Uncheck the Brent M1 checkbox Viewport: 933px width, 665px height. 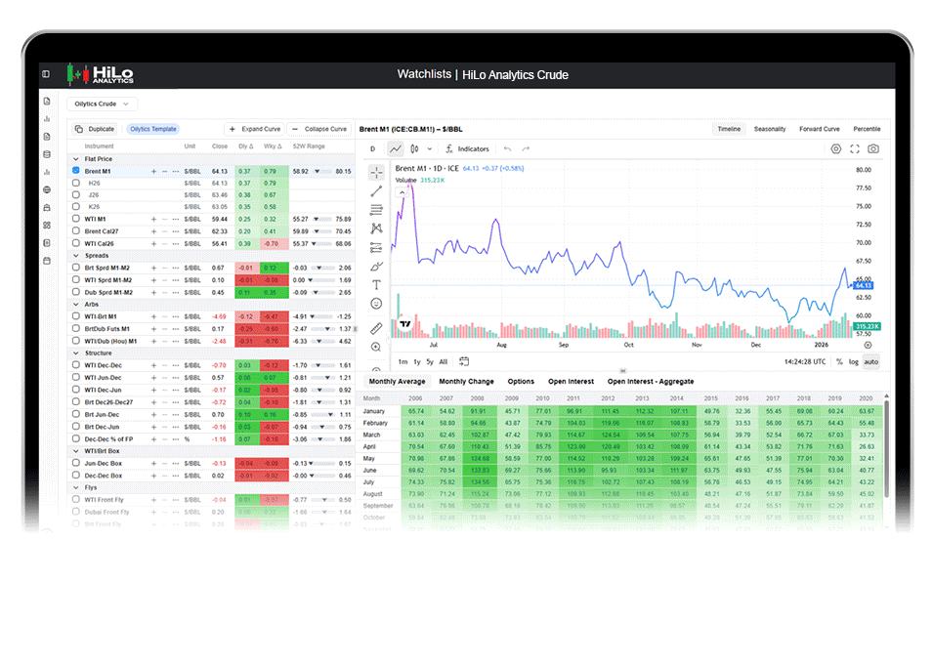click(75, 171)
